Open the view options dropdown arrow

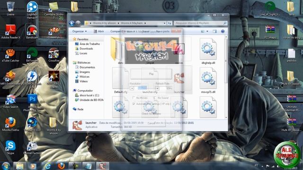[207, 31]
